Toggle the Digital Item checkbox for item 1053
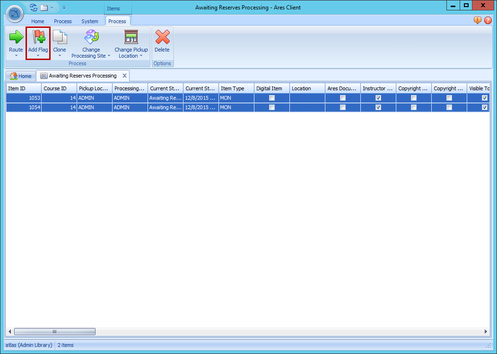This screenshot has height=354, width=497. pyautogui.click(x=272, y=98)
